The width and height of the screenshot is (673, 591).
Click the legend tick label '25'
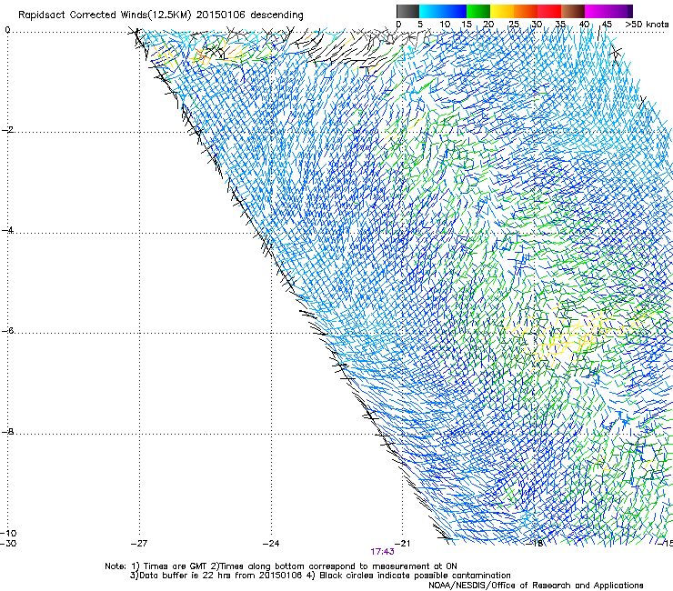(x=514, y=24)
